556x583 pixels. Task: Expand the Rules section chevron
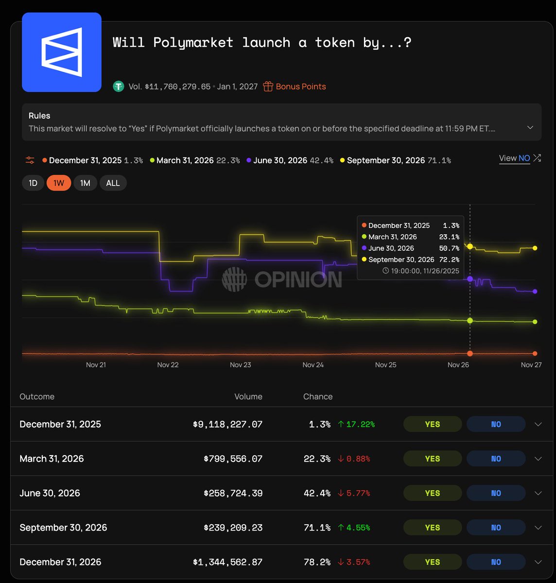(x=530, y=127)
